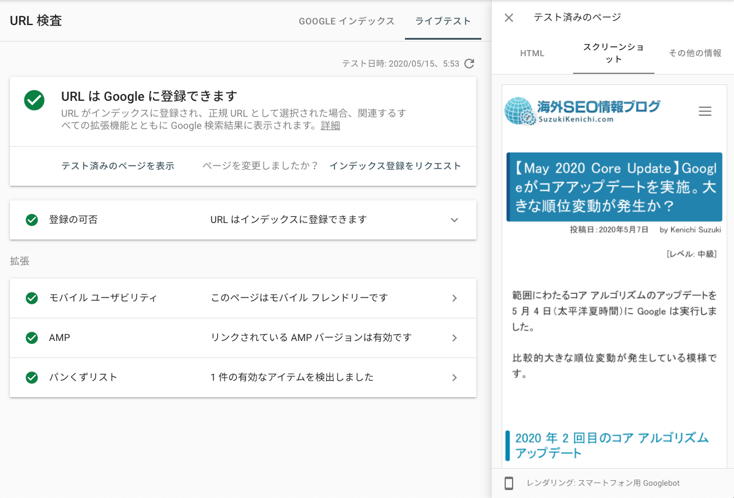Close the テスト済みのページ panel
The image size is (734, 498).
coord(509,18)
